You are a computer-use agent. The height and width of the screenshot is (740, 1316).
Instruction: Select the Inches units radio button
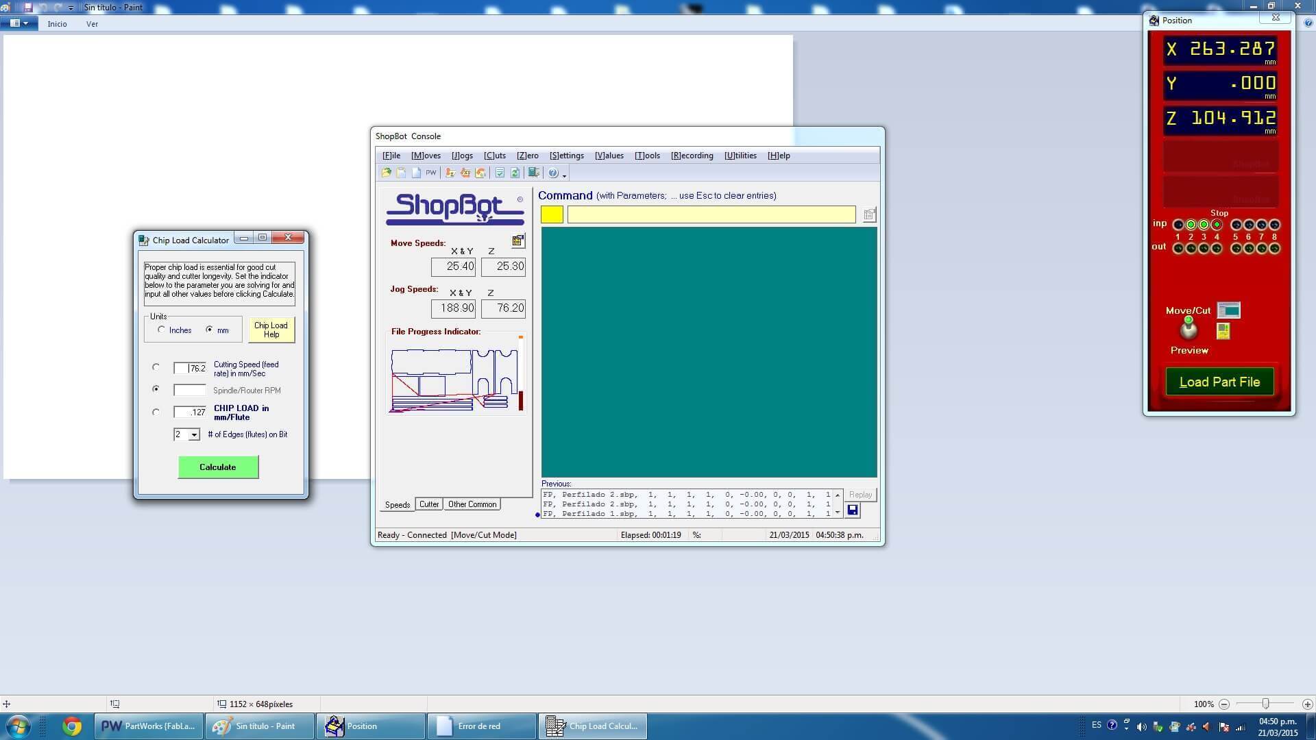coord(162,330)
